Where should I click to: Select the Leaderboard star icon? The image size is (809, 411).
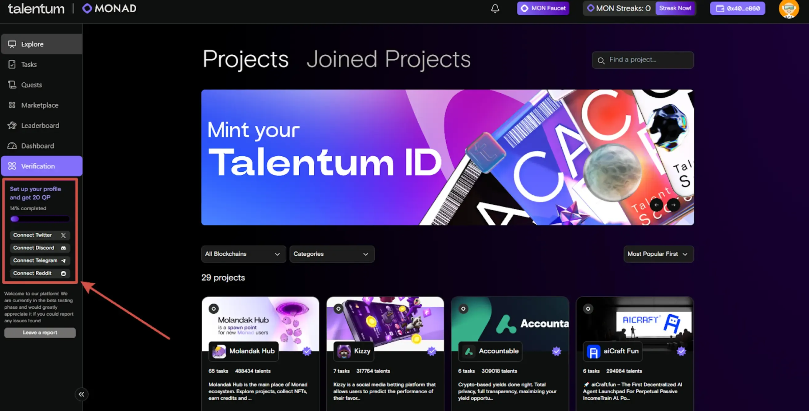pos(12,125)
